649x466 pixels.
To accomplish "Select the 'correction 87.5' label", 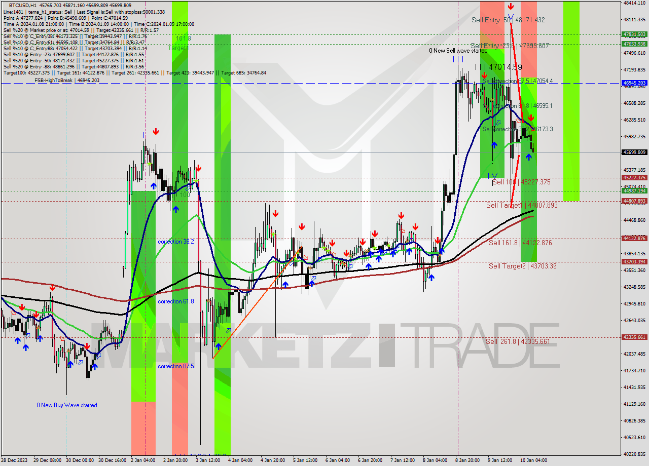I will click(x=175, y=366).
